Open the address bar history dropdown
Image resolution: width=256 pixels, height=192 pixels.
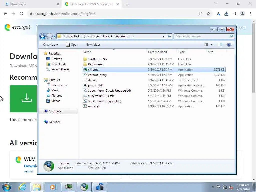click(x=163, y=36)
